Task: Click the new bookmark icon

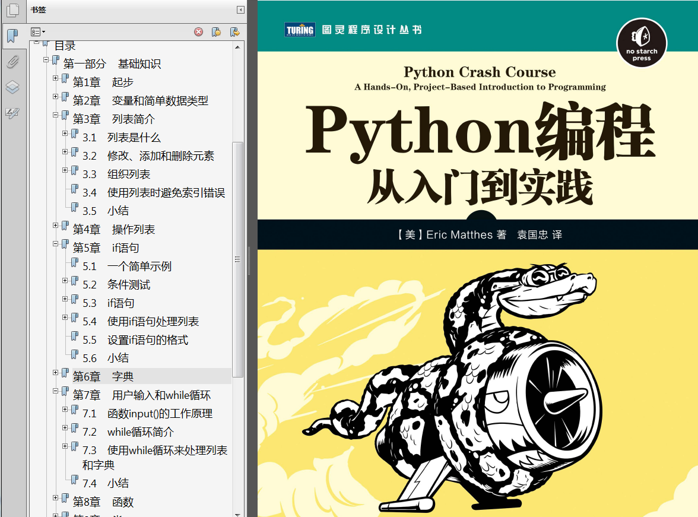Action: click(216, 31)
